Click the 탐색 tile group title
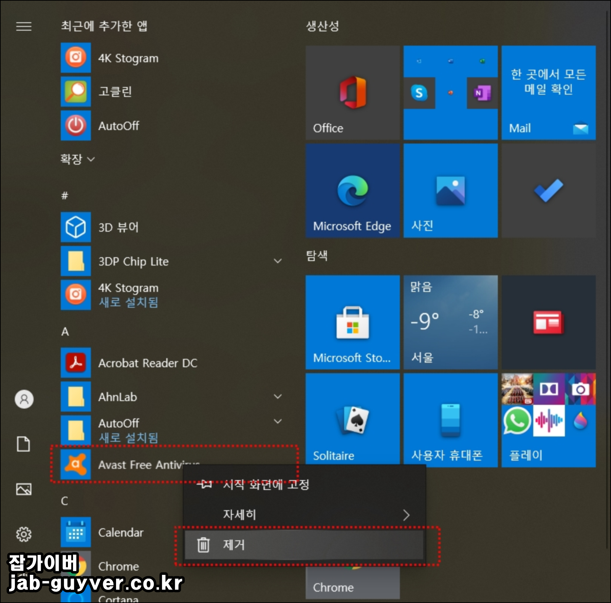611x603 pixels. coord(317,255)
